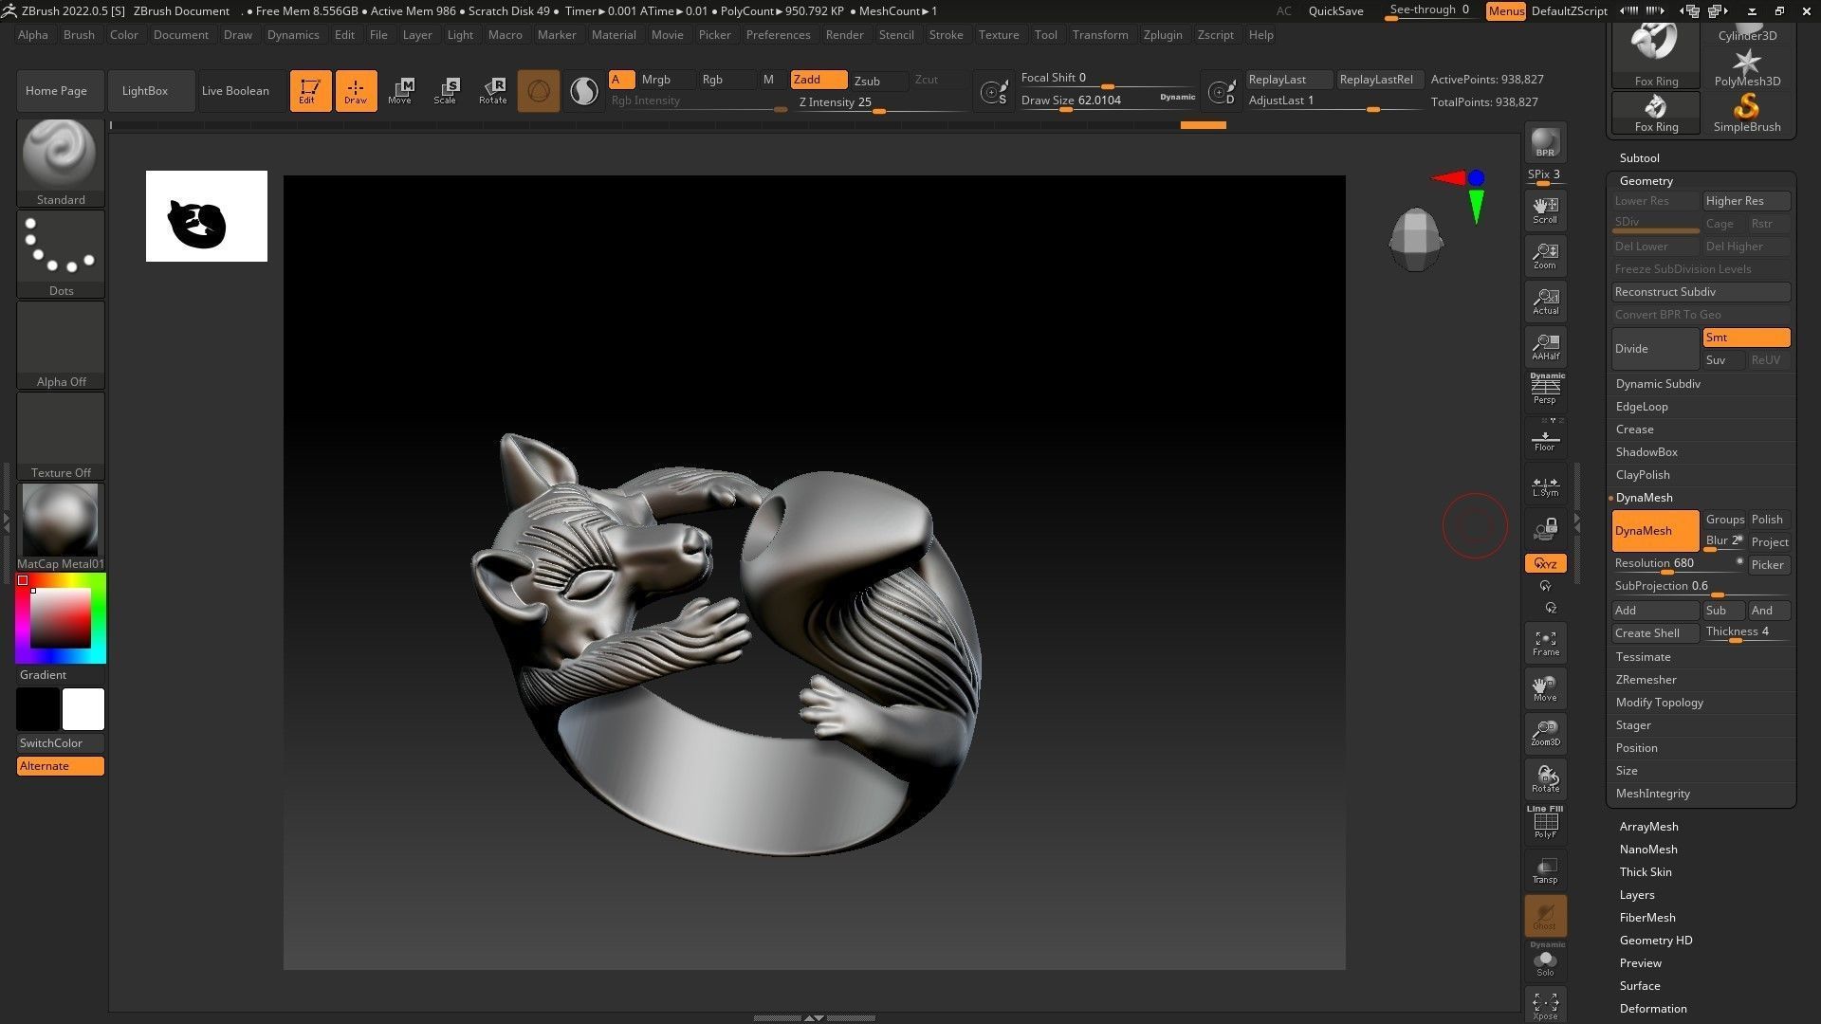Image resolution: width=1821 pixels, height=1024 pixels.
Task: Open the Stroke menu
Action: [946, 35]
